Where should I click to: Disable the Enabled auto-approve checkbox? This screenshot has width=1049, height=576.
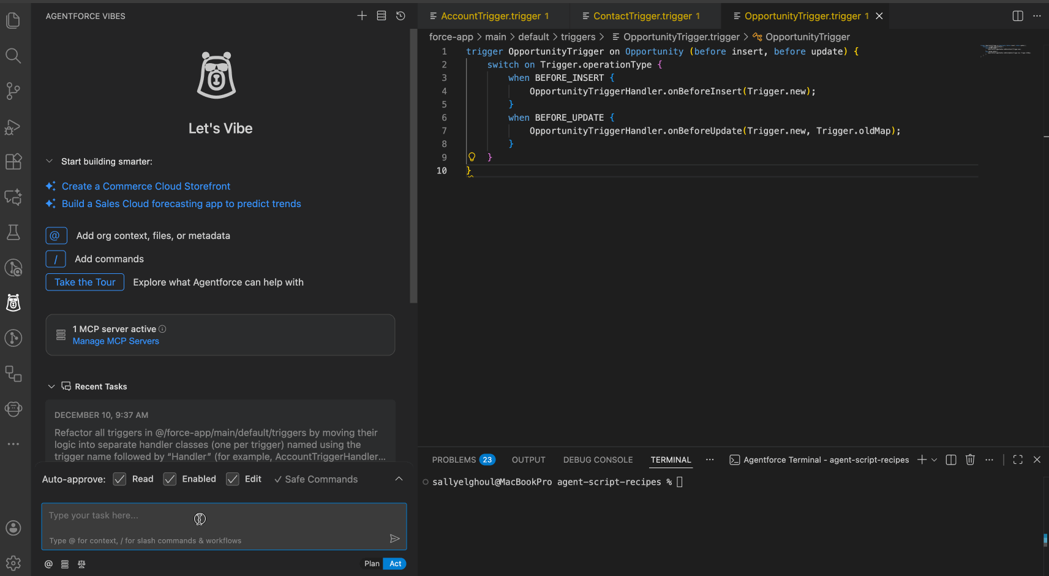point(170,479)
